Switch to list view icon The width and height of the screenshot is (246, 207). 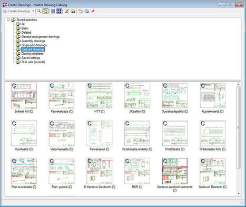[x=53, y=11]
